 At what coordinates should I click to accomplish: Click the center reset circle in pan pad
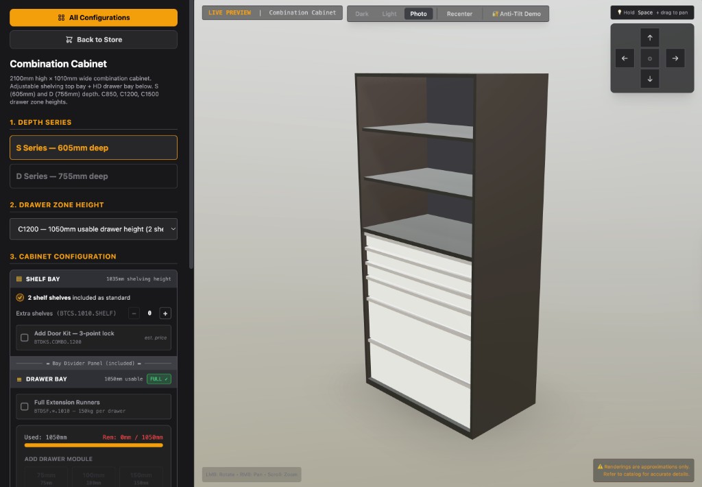coord(650,58)
